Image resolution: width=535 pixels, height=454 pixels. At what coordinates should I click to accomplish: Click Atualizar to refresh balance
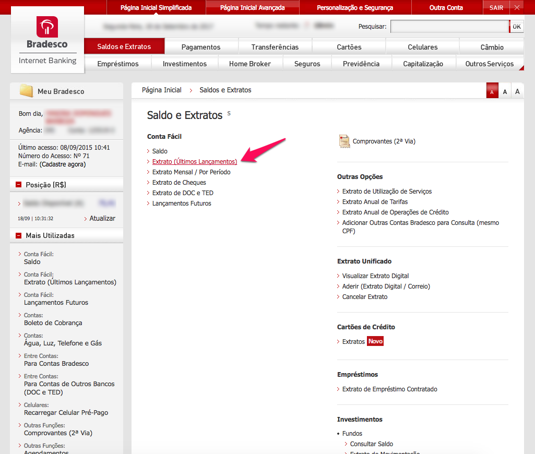(x=102, y=218)
